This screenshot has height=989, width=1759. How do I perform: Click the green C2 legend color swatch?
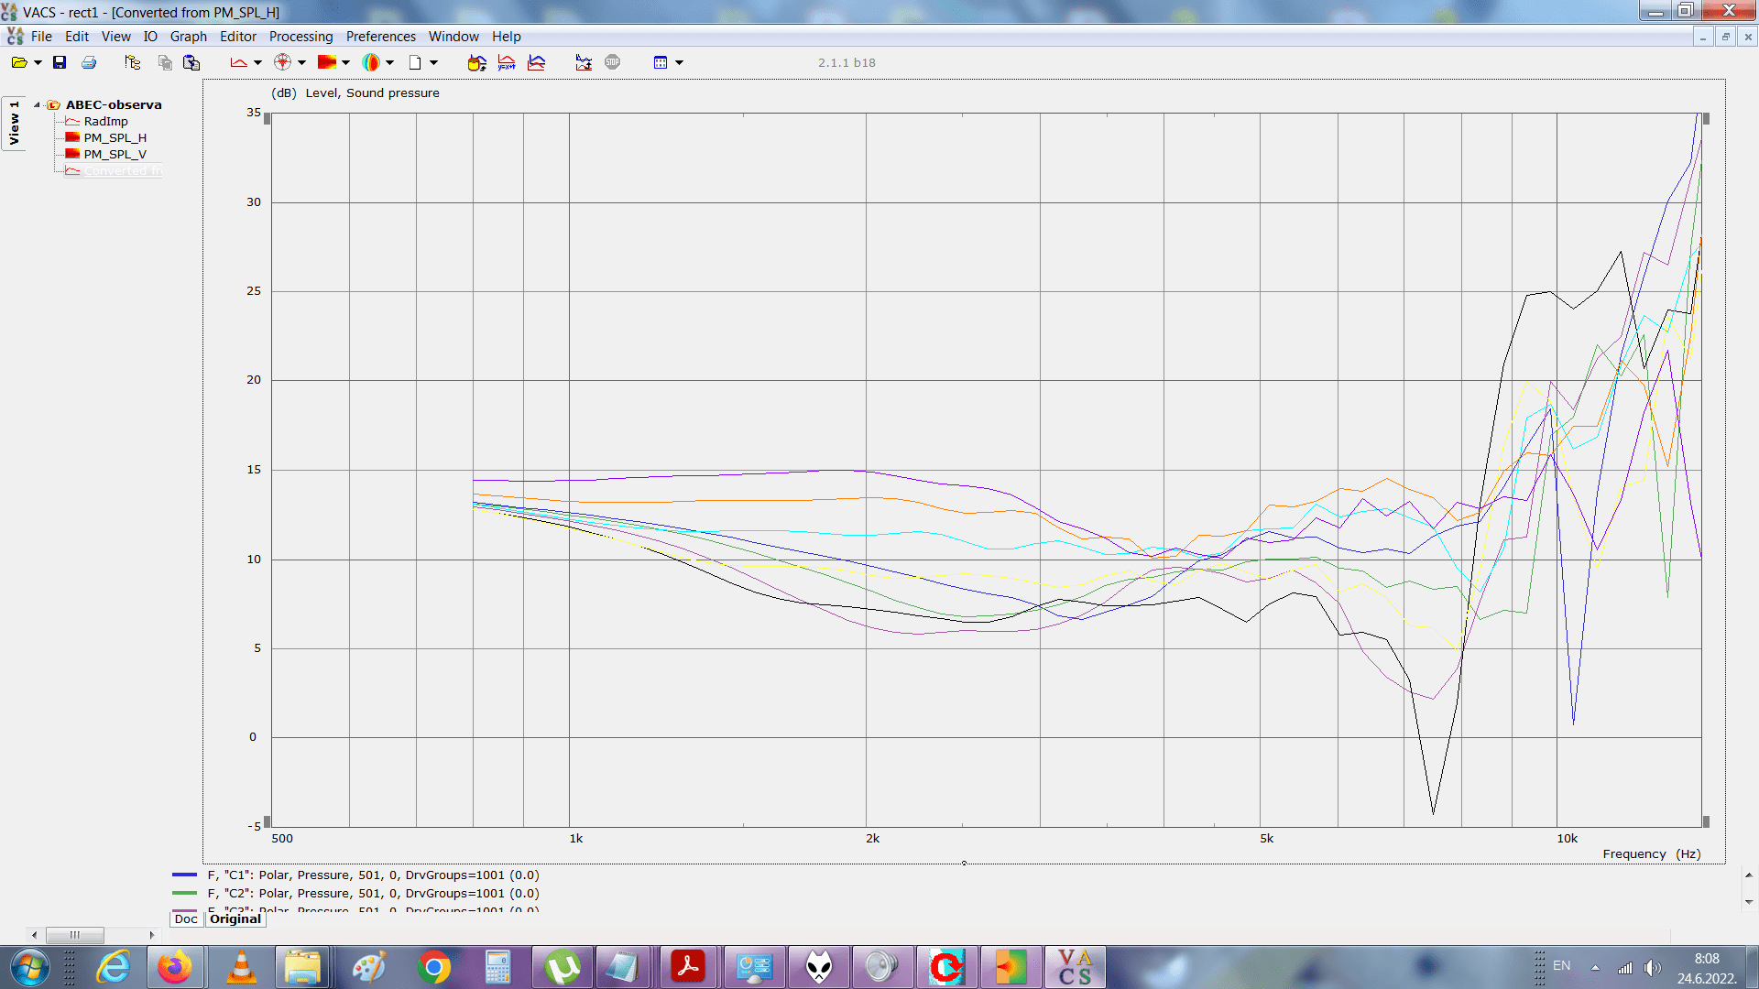click(x=184, y=894)
